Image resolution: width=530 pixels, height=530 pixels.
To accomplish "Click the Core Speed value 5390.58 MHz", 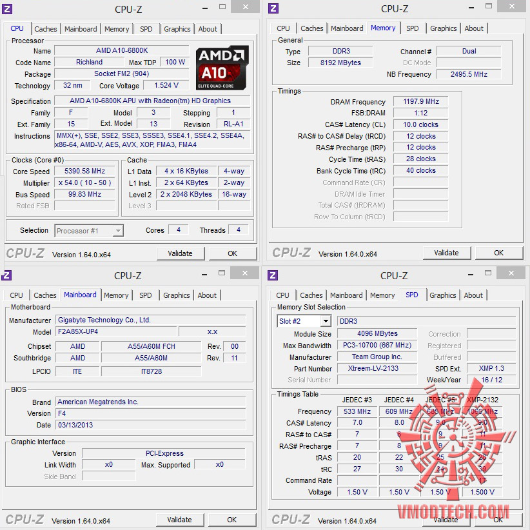I will coord(85,172).
